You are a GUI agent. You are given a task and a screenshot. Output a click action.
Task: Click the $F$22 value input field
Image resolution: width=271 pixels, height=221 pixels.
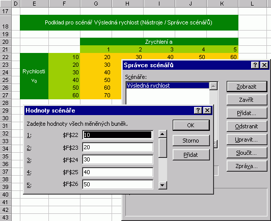[x=118, y=135]
